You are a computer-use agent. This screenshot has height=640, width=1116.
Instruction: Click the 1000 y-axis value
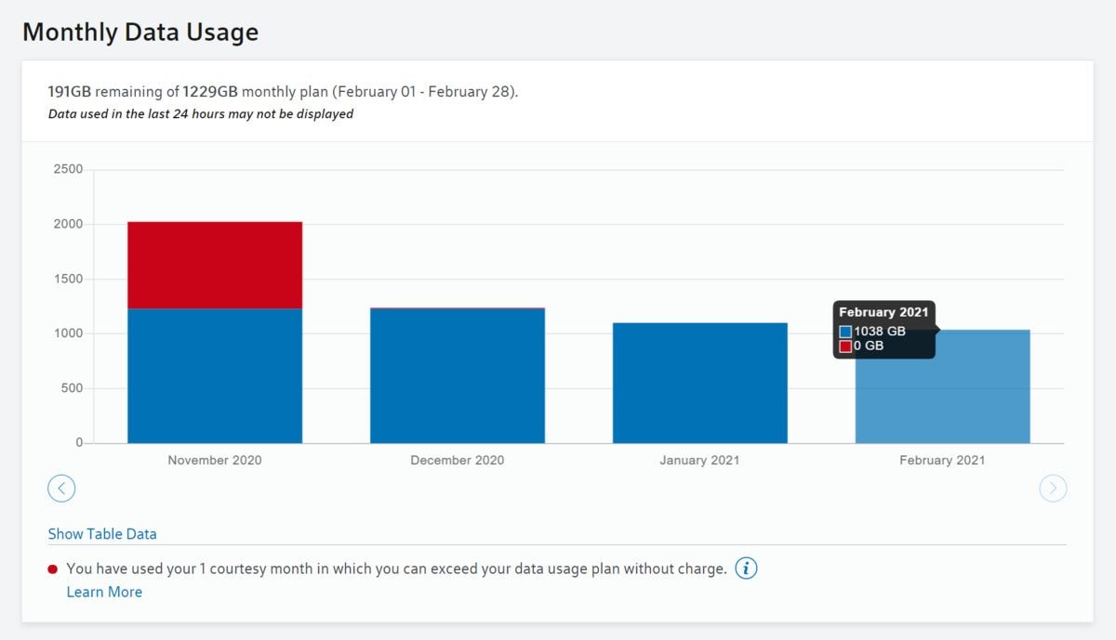coord(68,333)
